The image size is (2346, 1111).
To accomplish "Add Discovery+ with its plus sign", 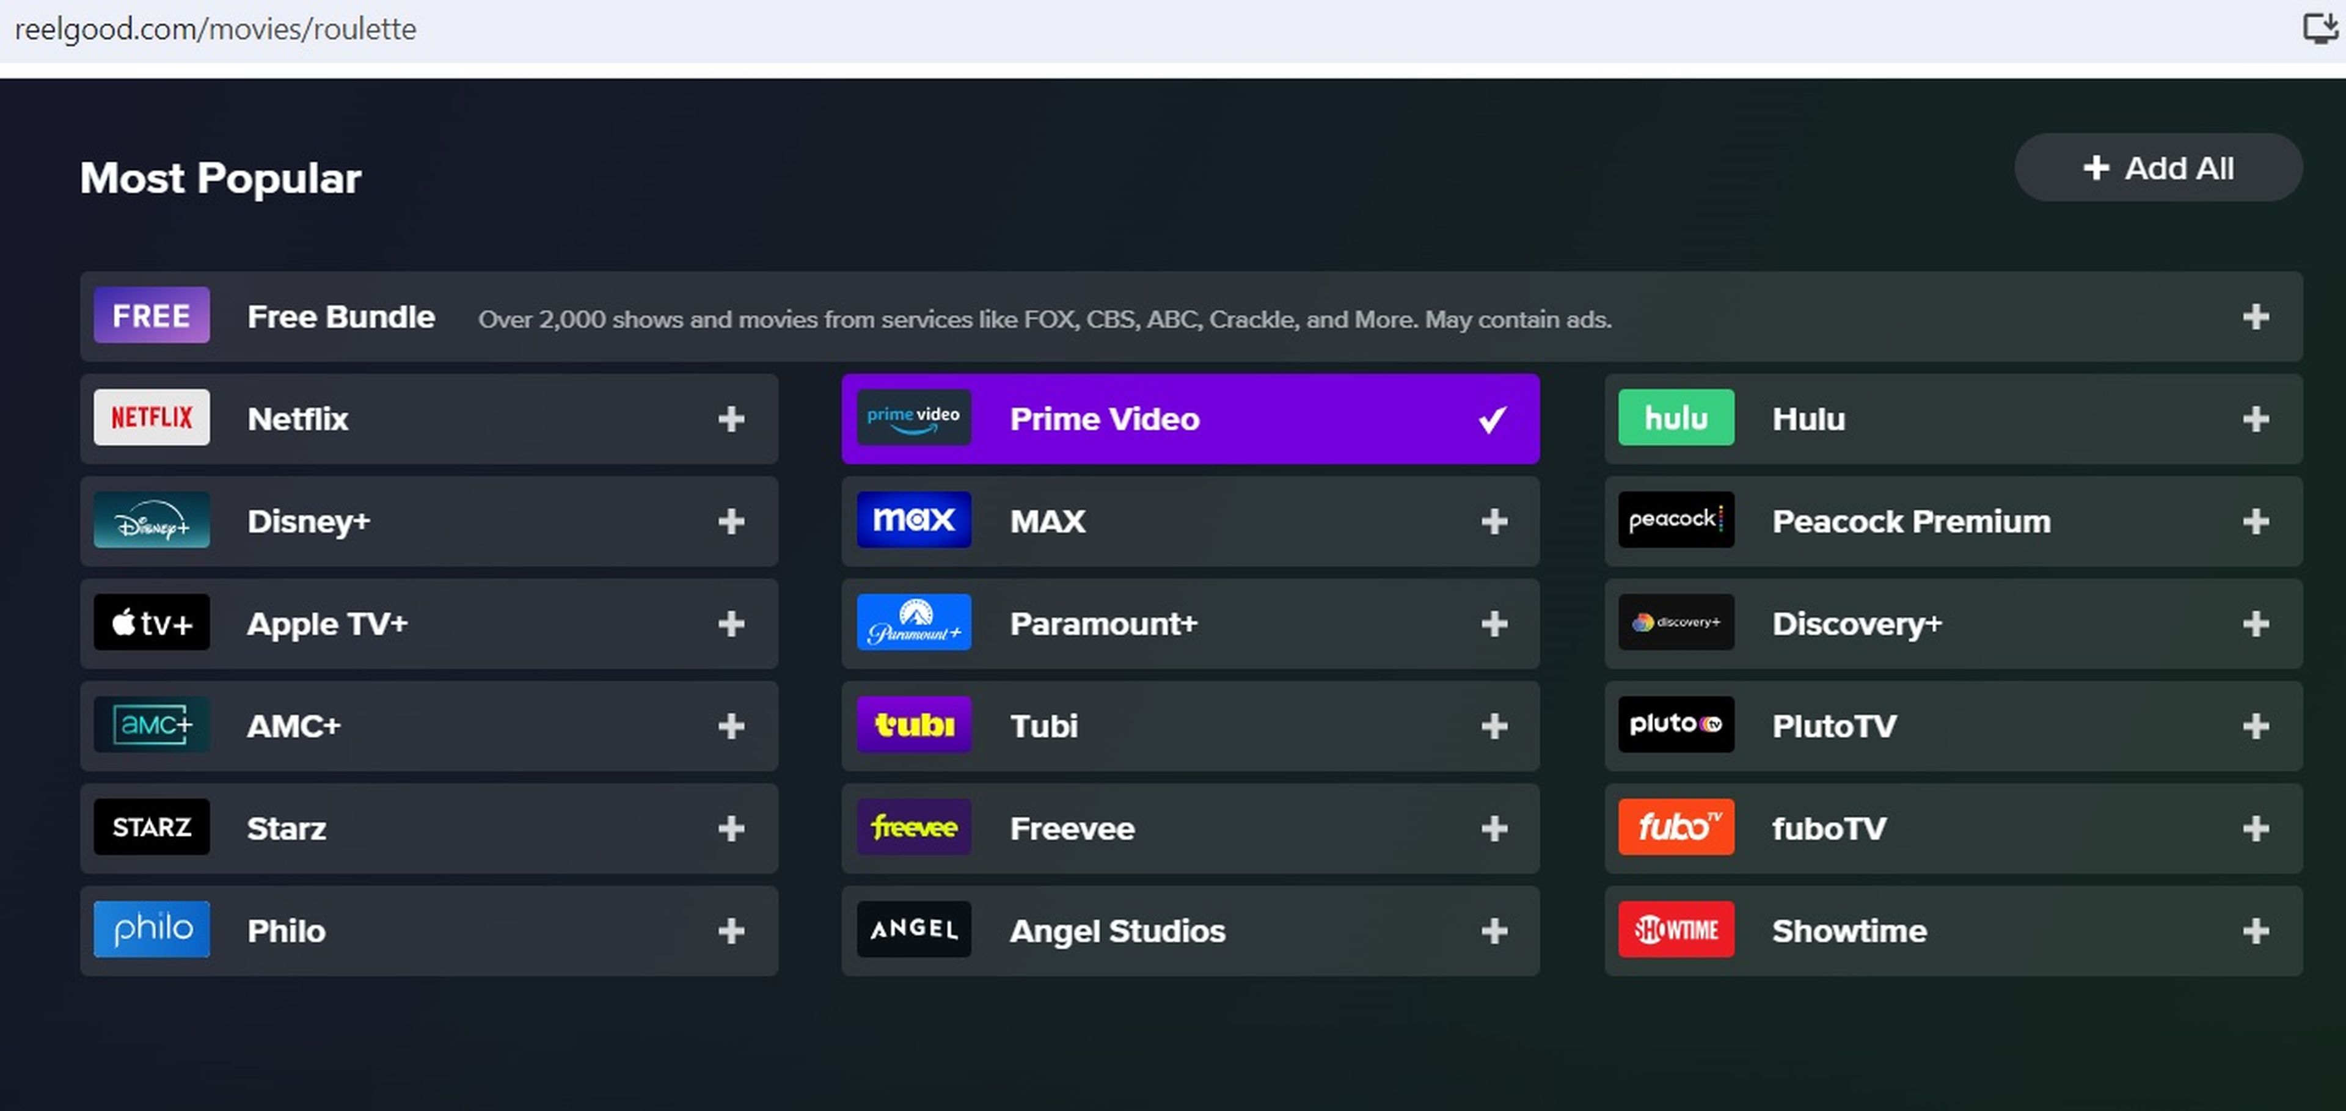I will pyautogui.click(x=2256, y=624).
